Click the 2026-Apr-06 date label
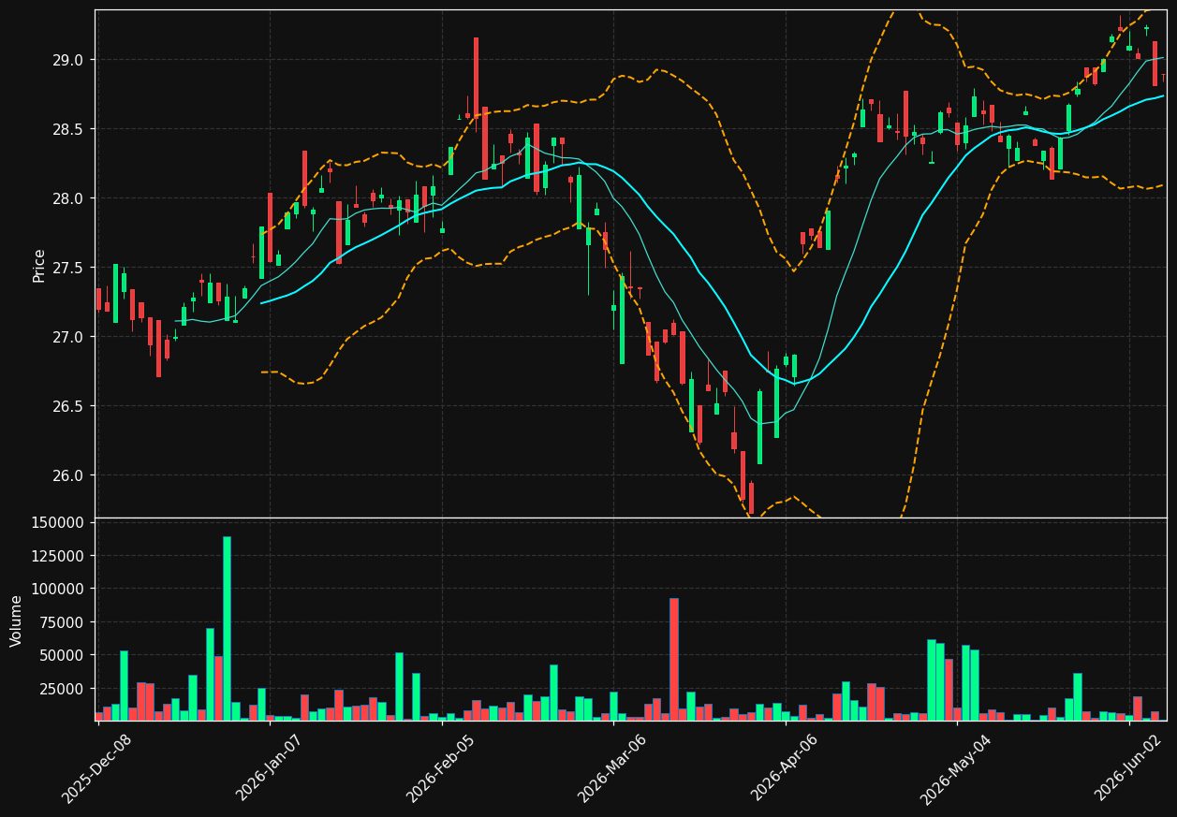Image resolution: width=1177 pixels, height=817 pixels. click(x=786, y=768)
